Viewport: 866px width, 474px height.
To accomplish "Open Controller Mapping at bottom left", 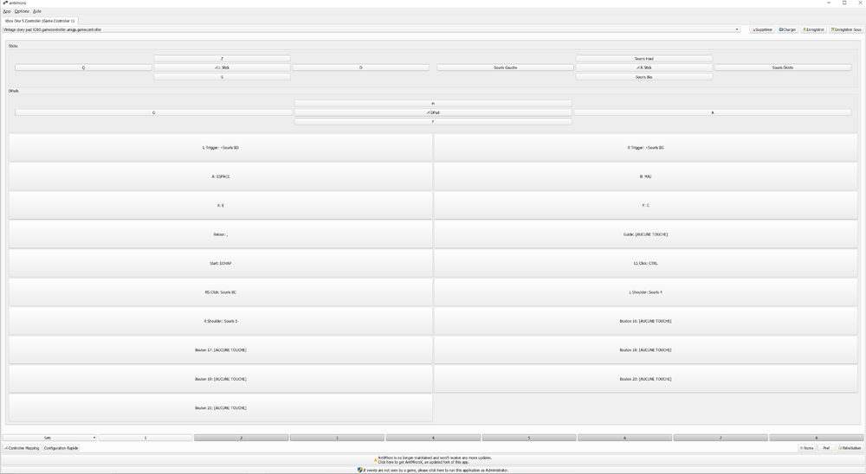I will click(22, 448).
